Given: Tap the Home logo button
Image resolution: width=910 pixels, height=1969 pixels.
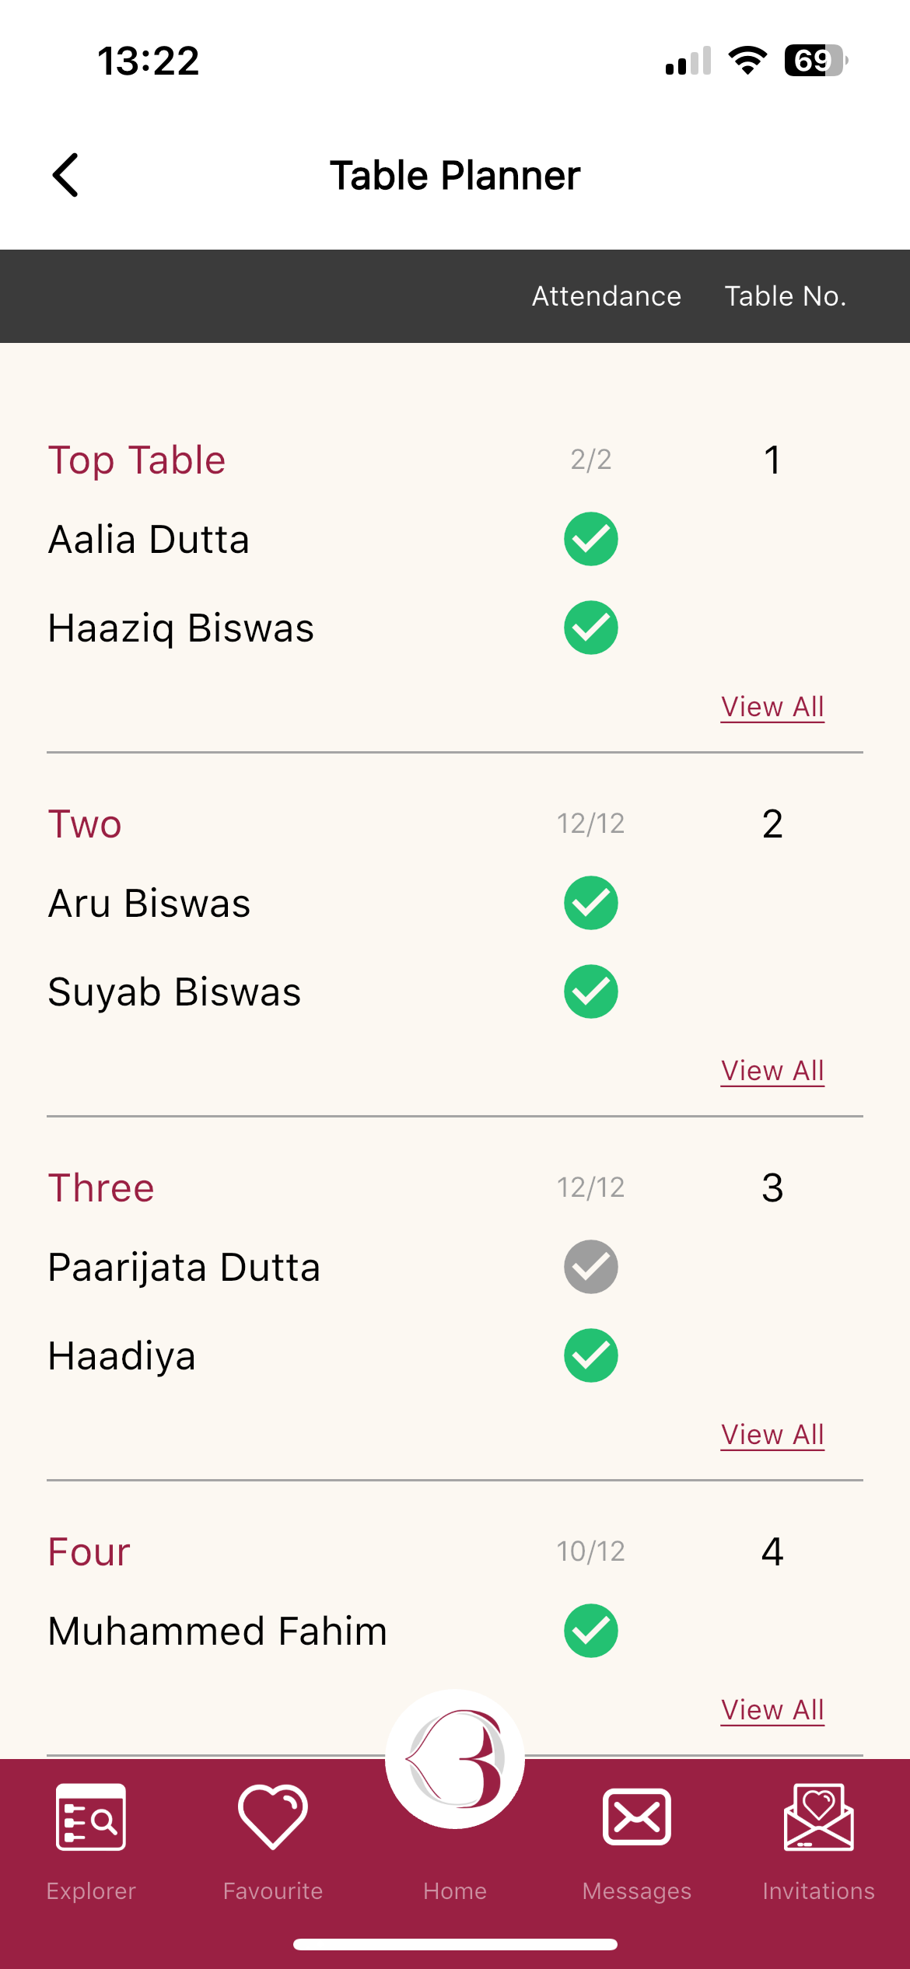Looking at the screenshot, I should coord(455,1759).
